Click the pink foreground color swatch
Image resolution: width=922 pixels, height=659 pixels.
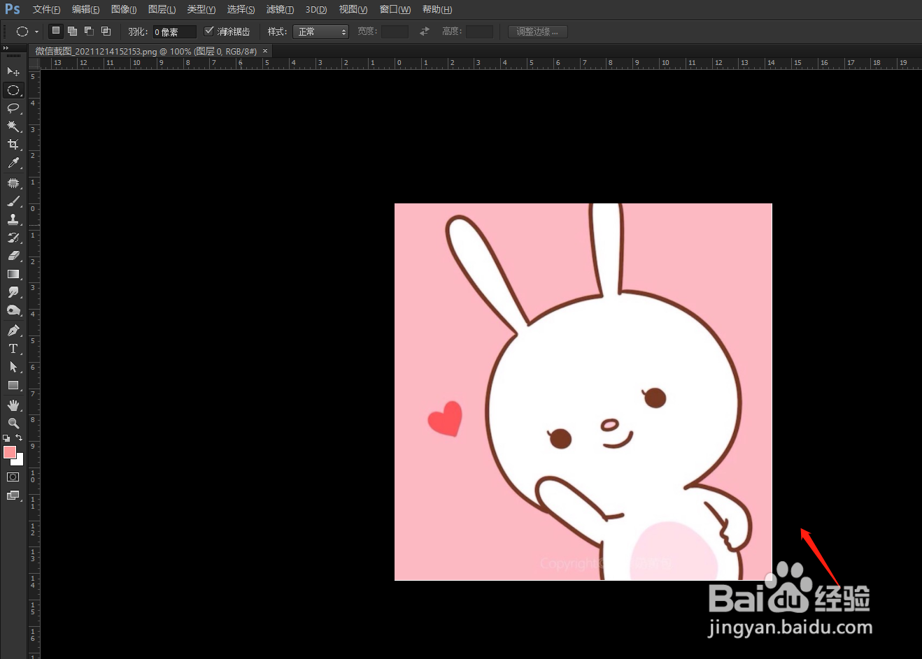coord(10,452)
